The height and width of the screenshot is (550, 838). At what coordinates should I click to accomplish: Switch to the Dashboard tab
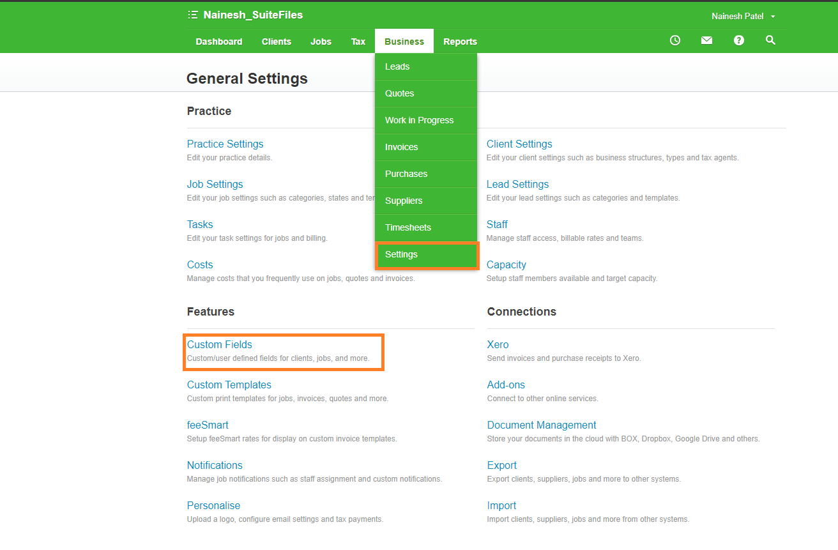[x=218, y=41]
